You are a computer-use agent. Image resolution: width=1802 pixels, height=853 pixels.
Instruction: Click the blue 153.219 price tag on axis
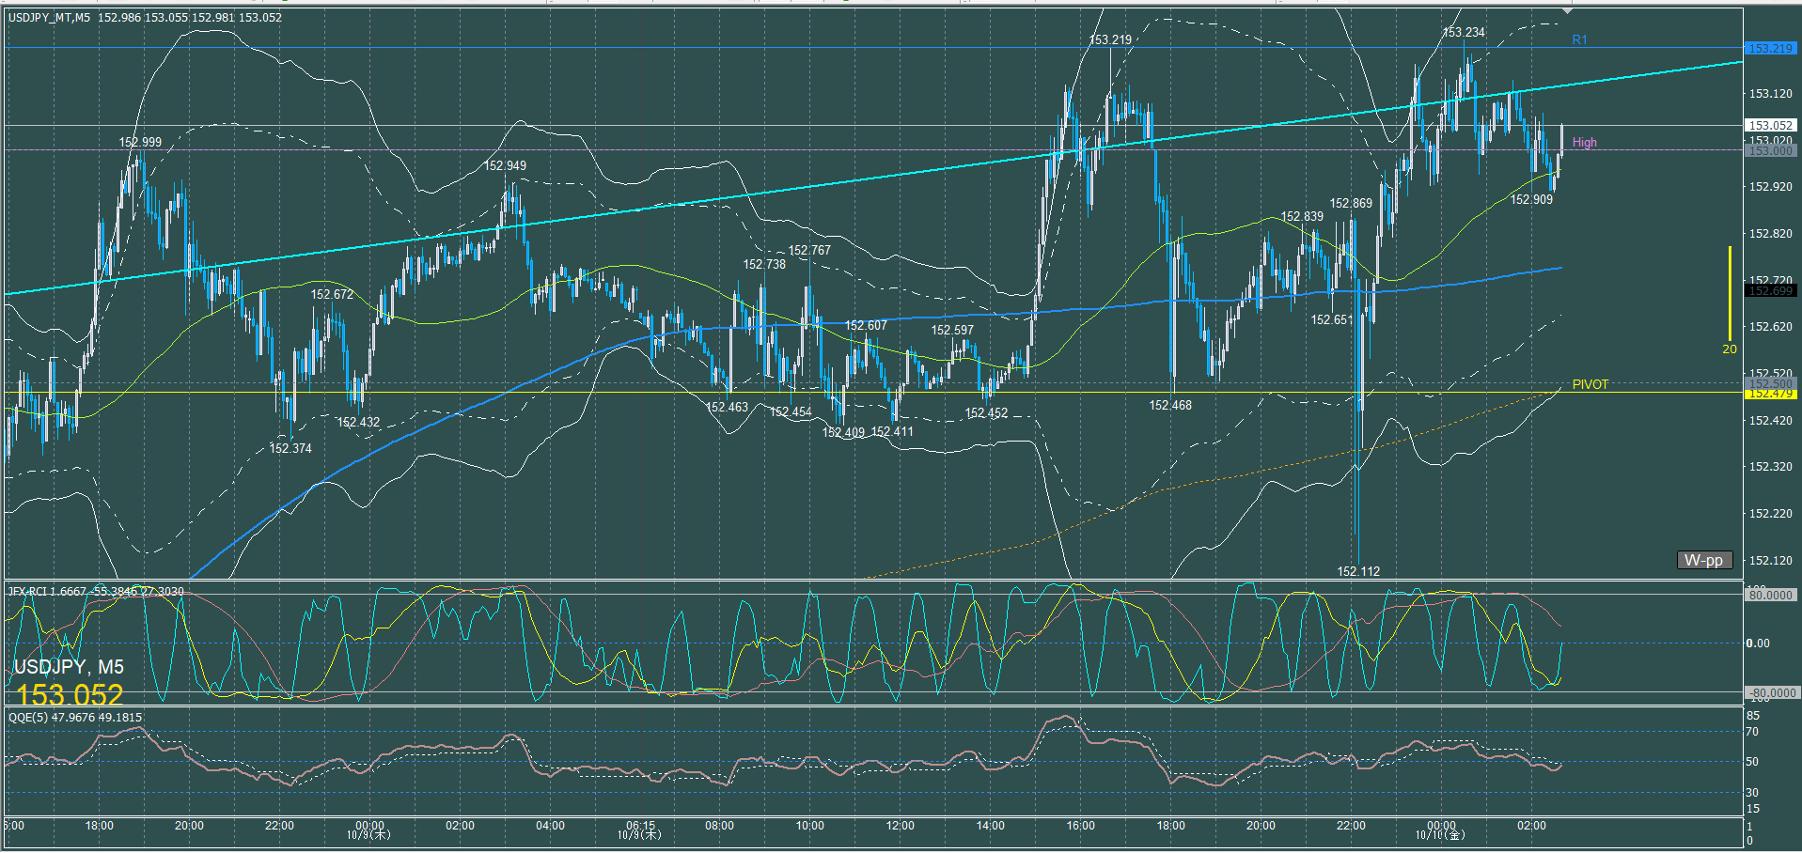[1770, 48]
